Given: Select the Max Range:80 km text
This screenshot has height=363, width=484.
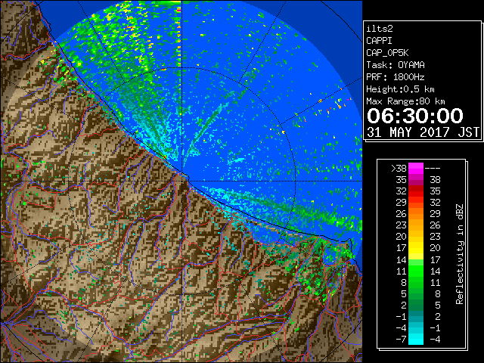Looking at the screenshot, I should point(405,101).
